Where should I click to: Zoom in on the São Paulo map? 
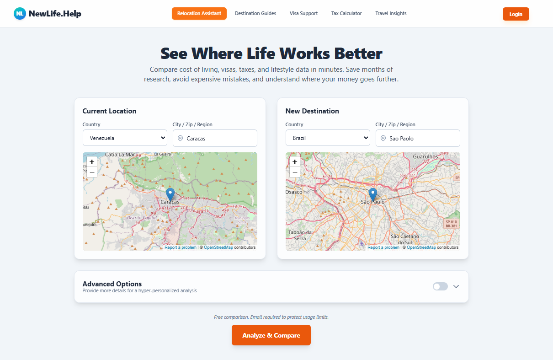point(294,161)
